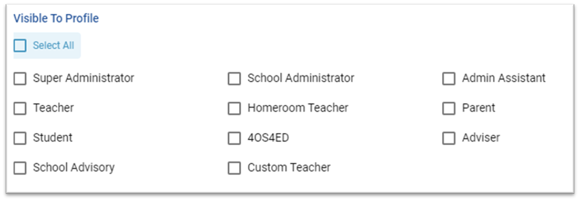Click the Select All label text
Image resolution: width=580 pixels, height=201 pixels.
coord(54,45)
